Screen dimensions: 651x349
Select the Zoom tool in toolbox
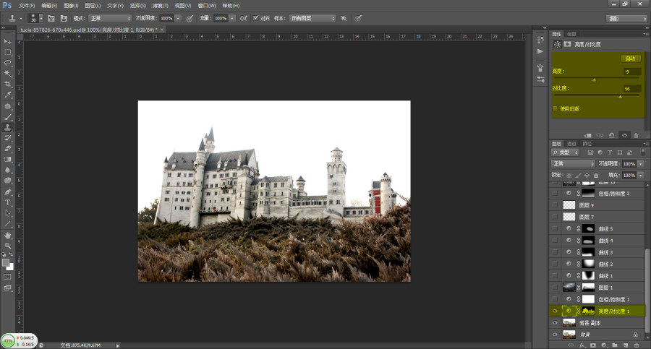point(7,246)
